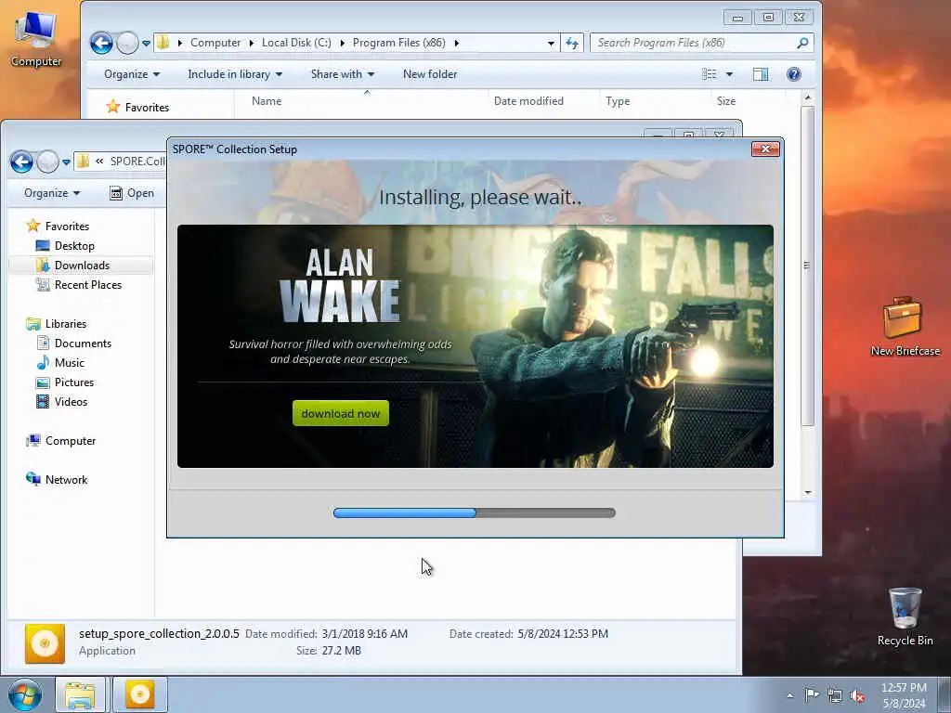
Task: Sort by Name column header
Action: coord(364,101)
